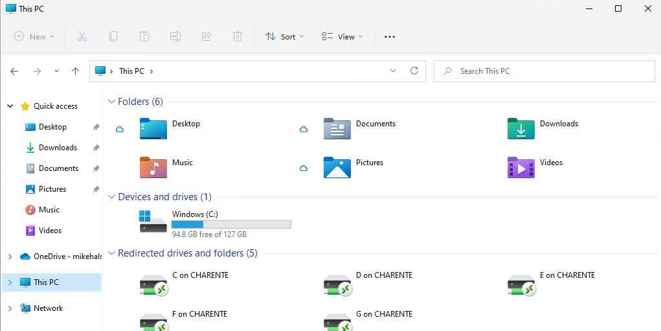Viewport: 661px width, 331px height.
Task: Click the pin icon next to Pictures
Action: [96, 189]
